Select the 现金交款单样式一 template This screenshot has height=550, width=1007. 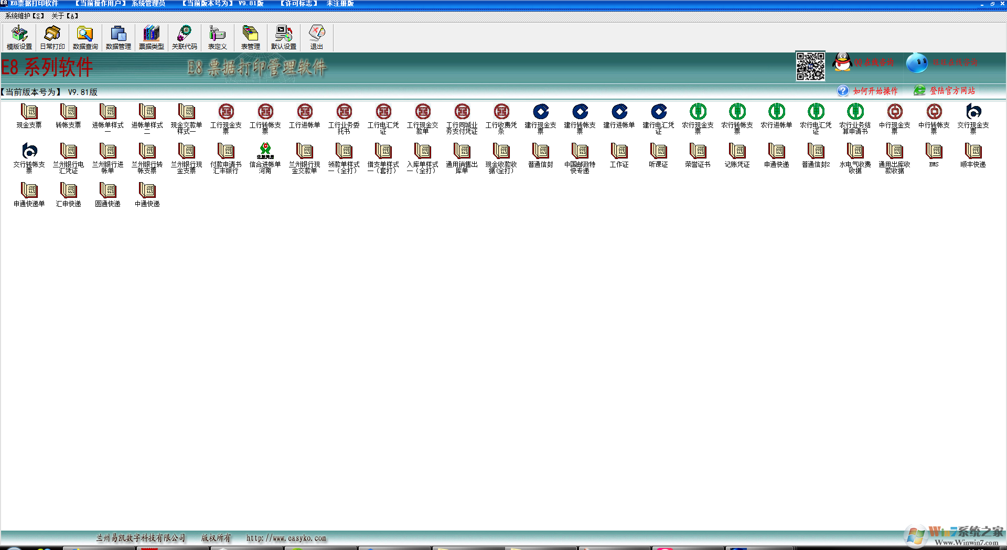click(187, 119)
